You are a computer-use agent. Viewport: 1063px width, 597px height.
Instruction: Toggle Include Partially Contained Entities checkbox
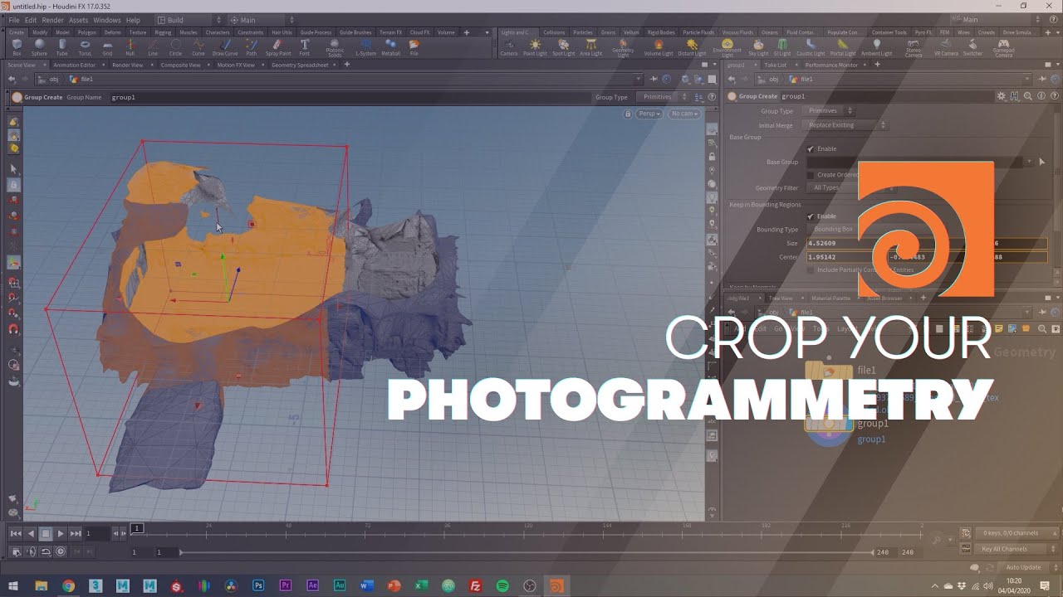811,269
